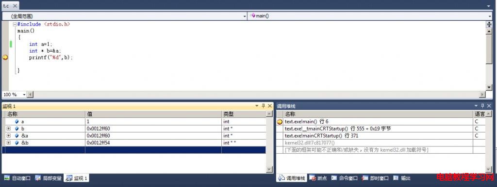Click call stack scroll up arrow
The image size is (497, 187).
coord(489,114)
